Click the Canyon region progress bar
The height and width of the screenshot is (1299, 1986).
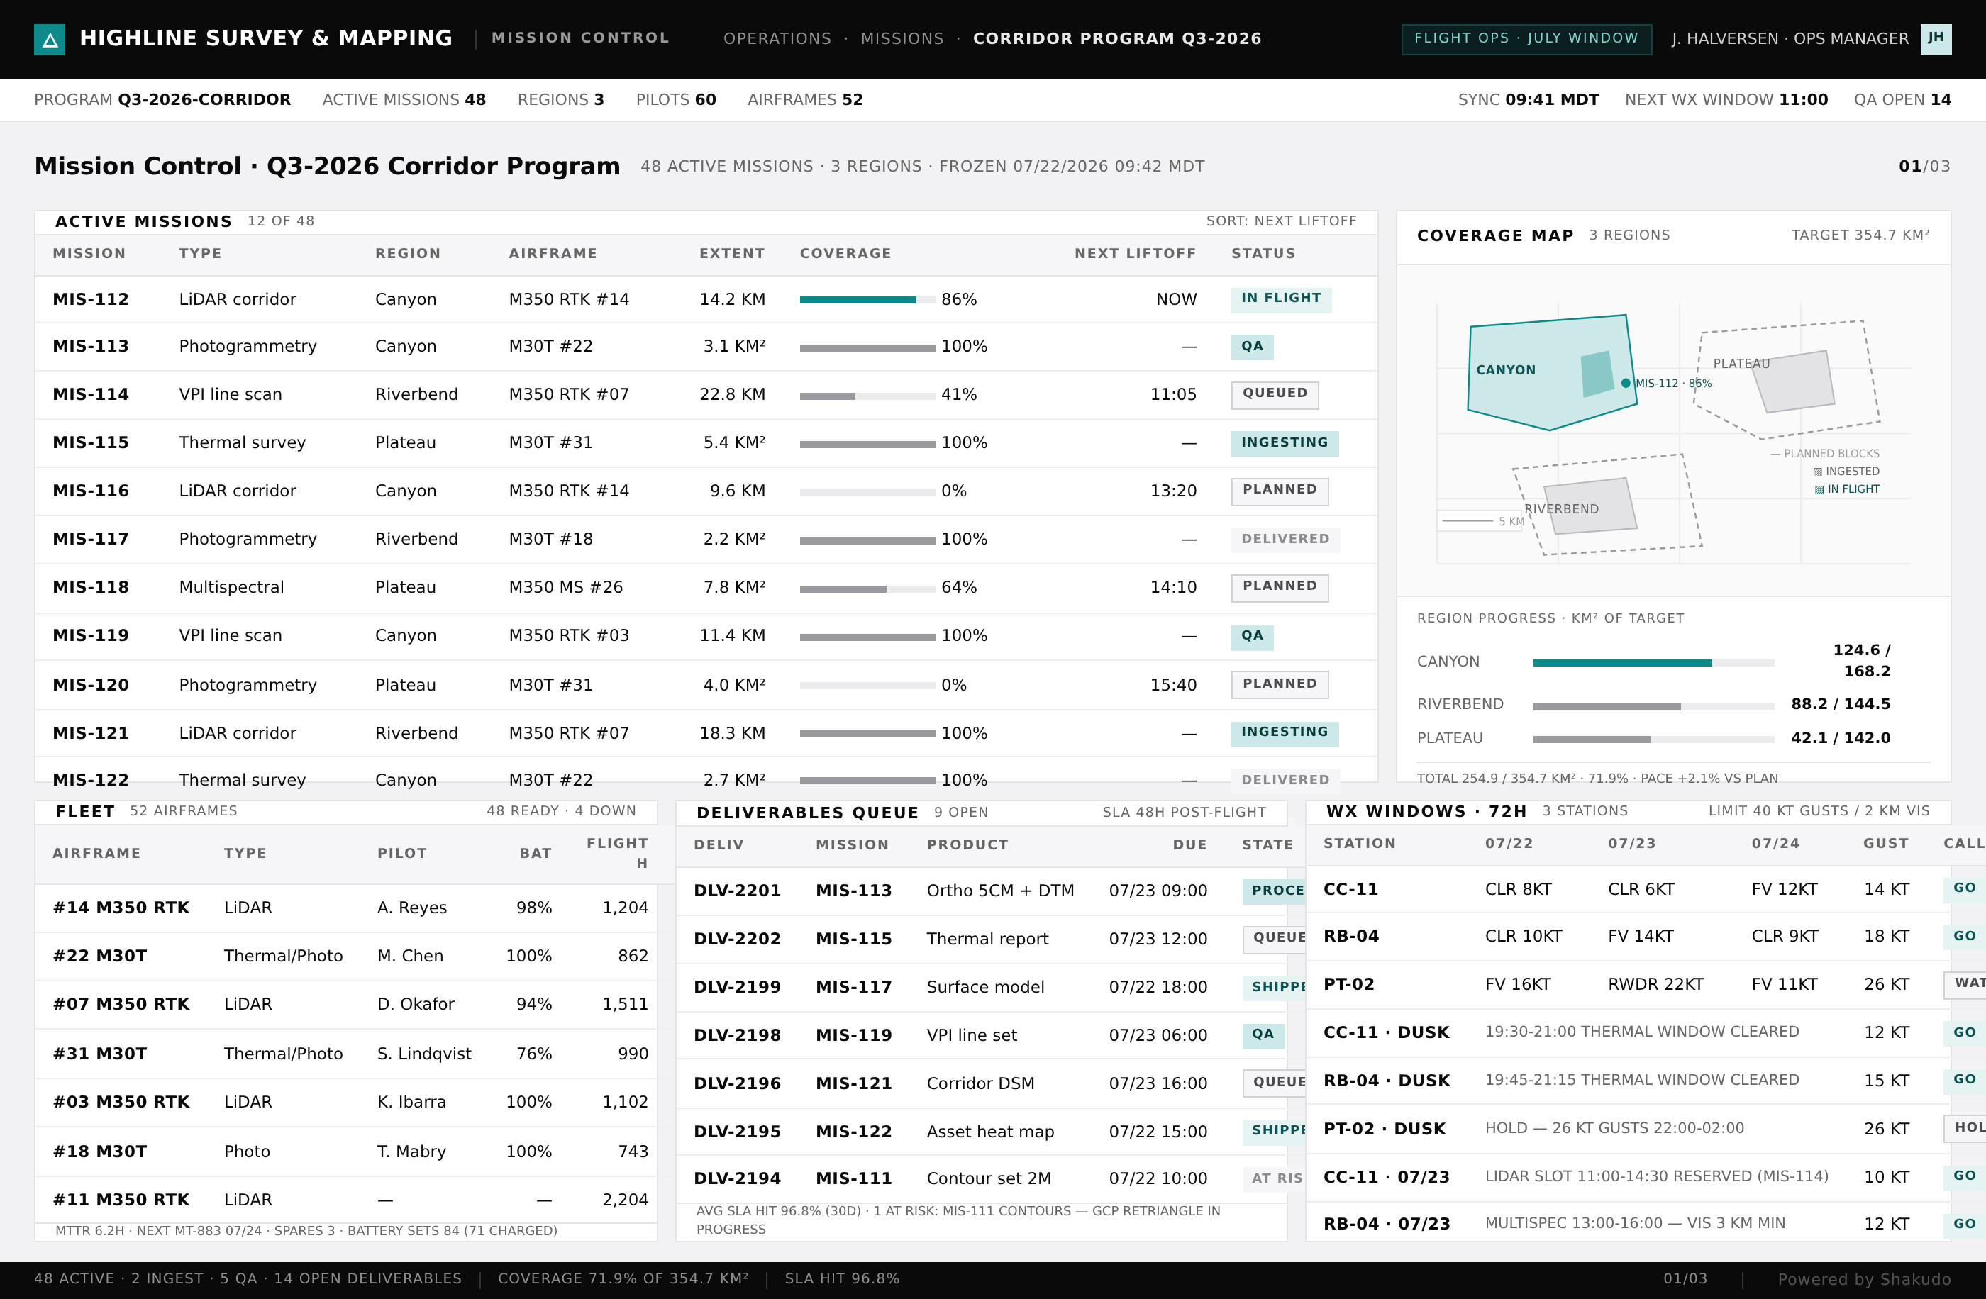click(x=1653, y=662)
